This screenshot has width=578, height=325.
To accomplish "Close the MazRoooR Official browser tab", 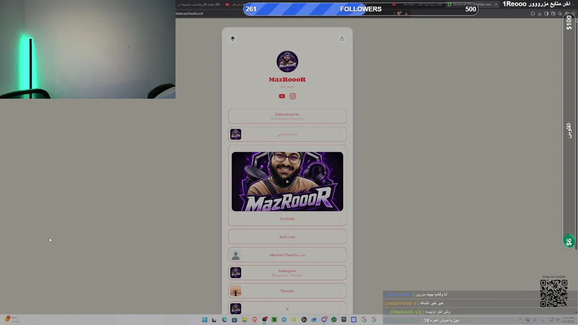I will [496, 5].
